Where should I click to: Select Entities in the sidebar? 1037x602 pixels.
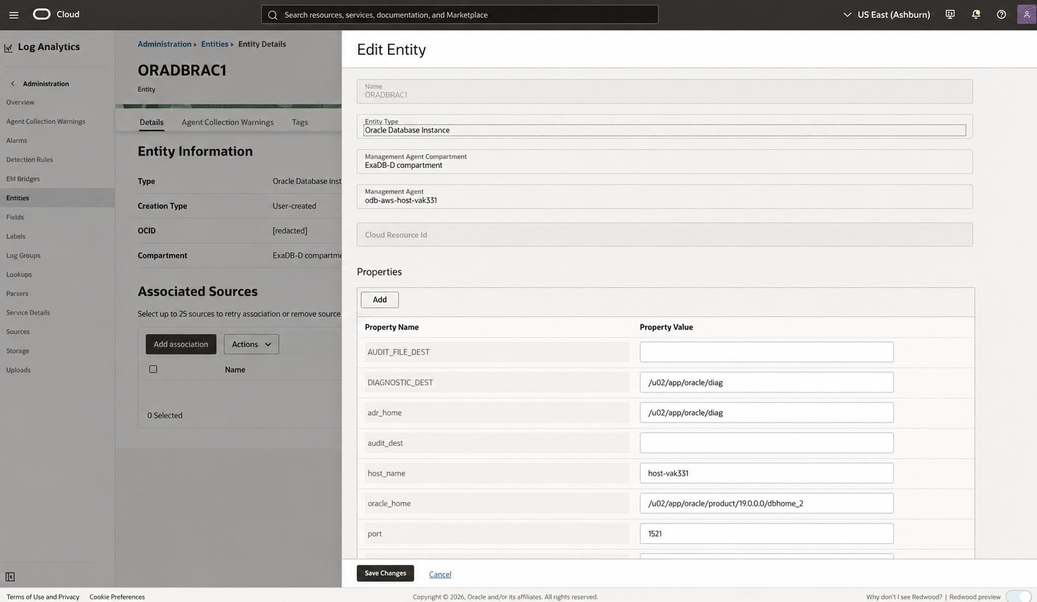click(57, 198)
